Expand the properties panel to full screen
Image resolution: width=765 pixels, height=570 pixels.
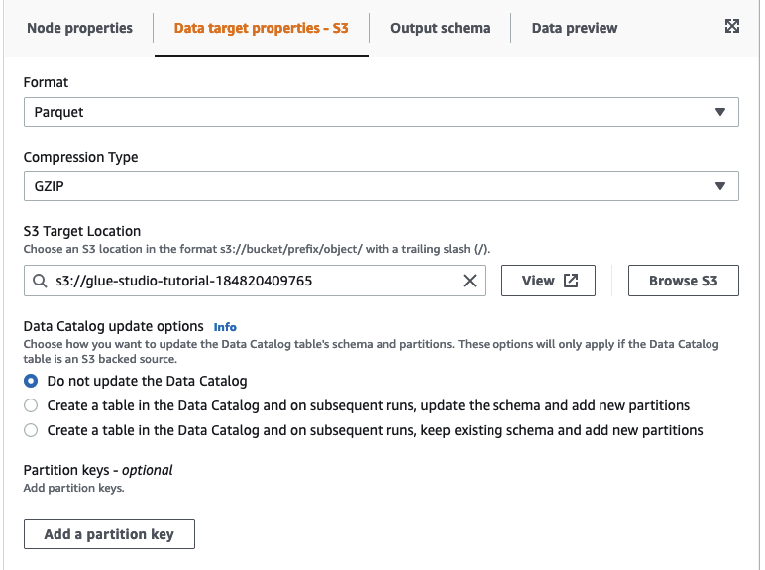coord(732,27)
